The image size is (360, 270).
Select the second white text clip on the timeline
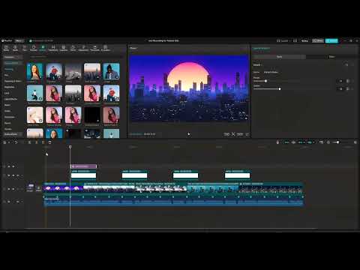[134, 174]
